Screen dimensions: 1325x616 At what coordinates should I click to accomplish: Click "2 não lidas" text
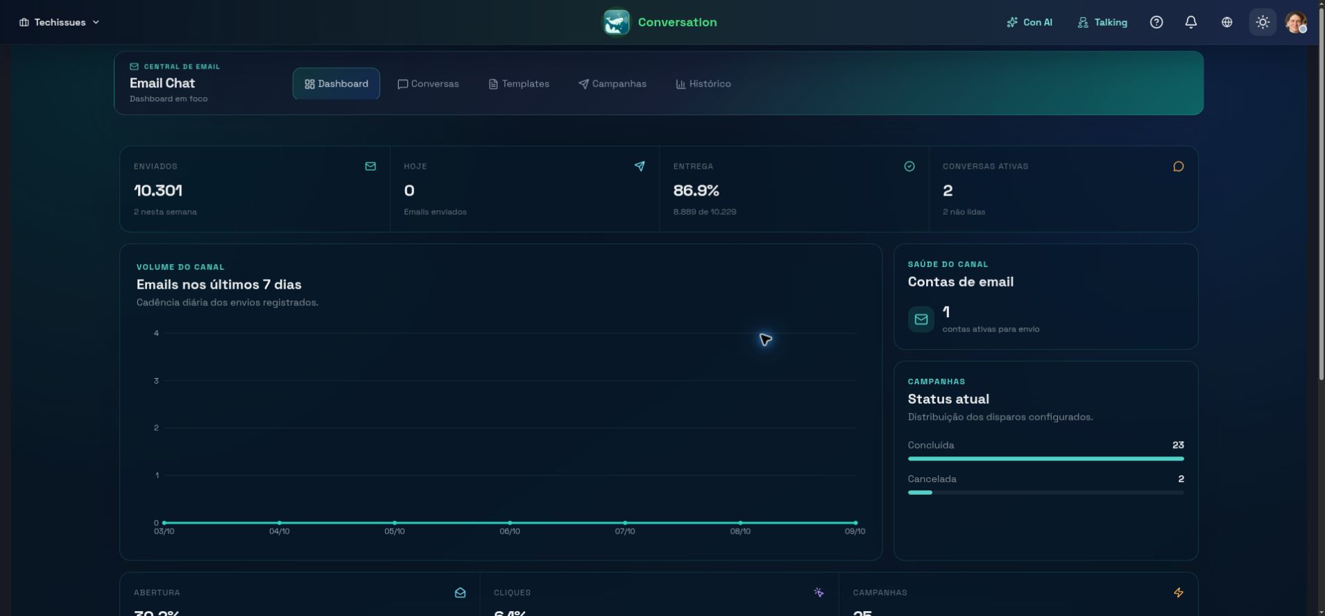coord(964,212)
